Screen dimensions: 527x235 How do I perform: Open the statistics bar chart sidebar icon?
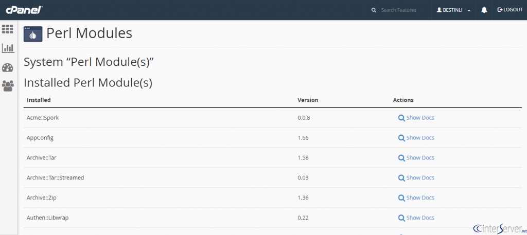[x=8, y=48]
